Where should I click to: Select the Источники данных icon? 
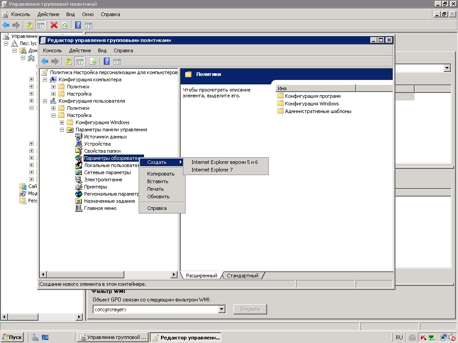79,137
